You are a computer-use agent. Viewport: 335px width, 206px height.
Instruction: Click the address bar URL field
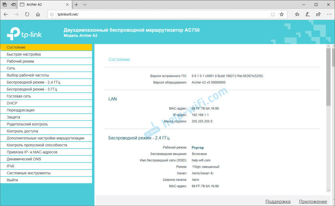[x=160, y=14]
